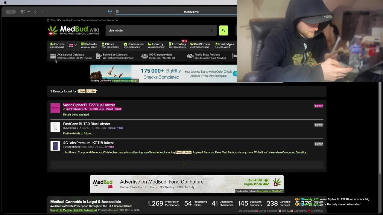Submit search with green magnifier button
The width and height of the screenshot is (383, 215).
(x=224, y=30)
